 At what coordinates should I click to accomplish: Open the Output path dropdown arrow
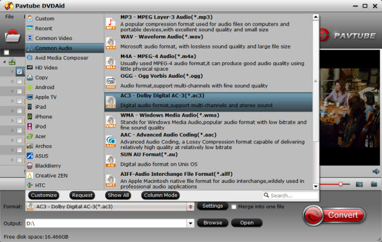click(190, 223)
